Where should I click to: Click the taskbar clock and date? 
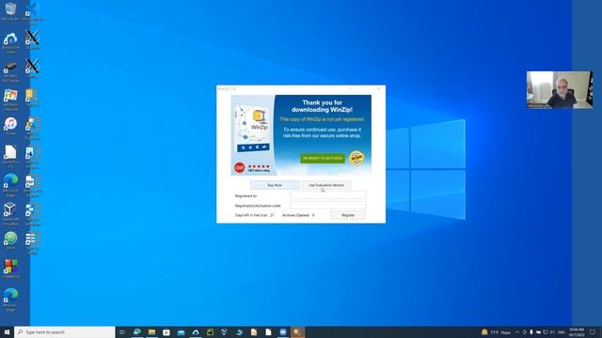[577, 332]
